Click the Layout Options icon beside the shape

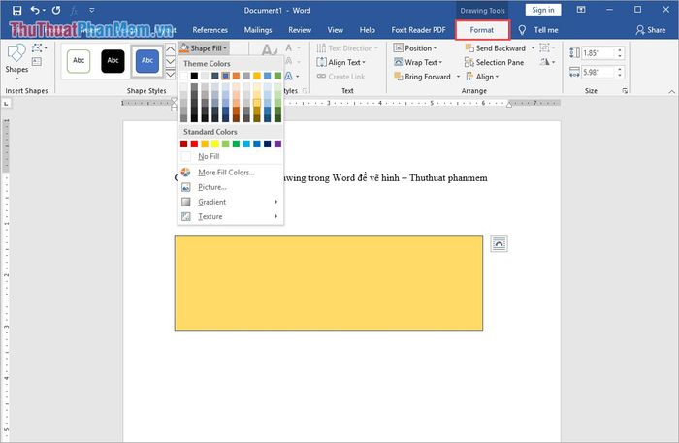tap(499, 243)
